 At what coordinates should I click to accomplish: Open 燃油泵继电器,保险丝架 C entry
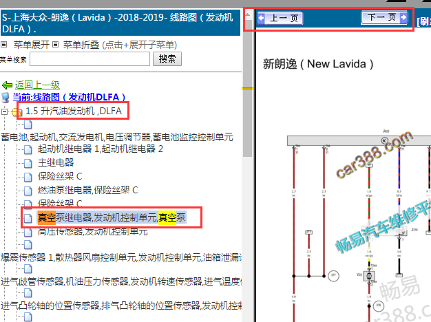tap(88, 190)
